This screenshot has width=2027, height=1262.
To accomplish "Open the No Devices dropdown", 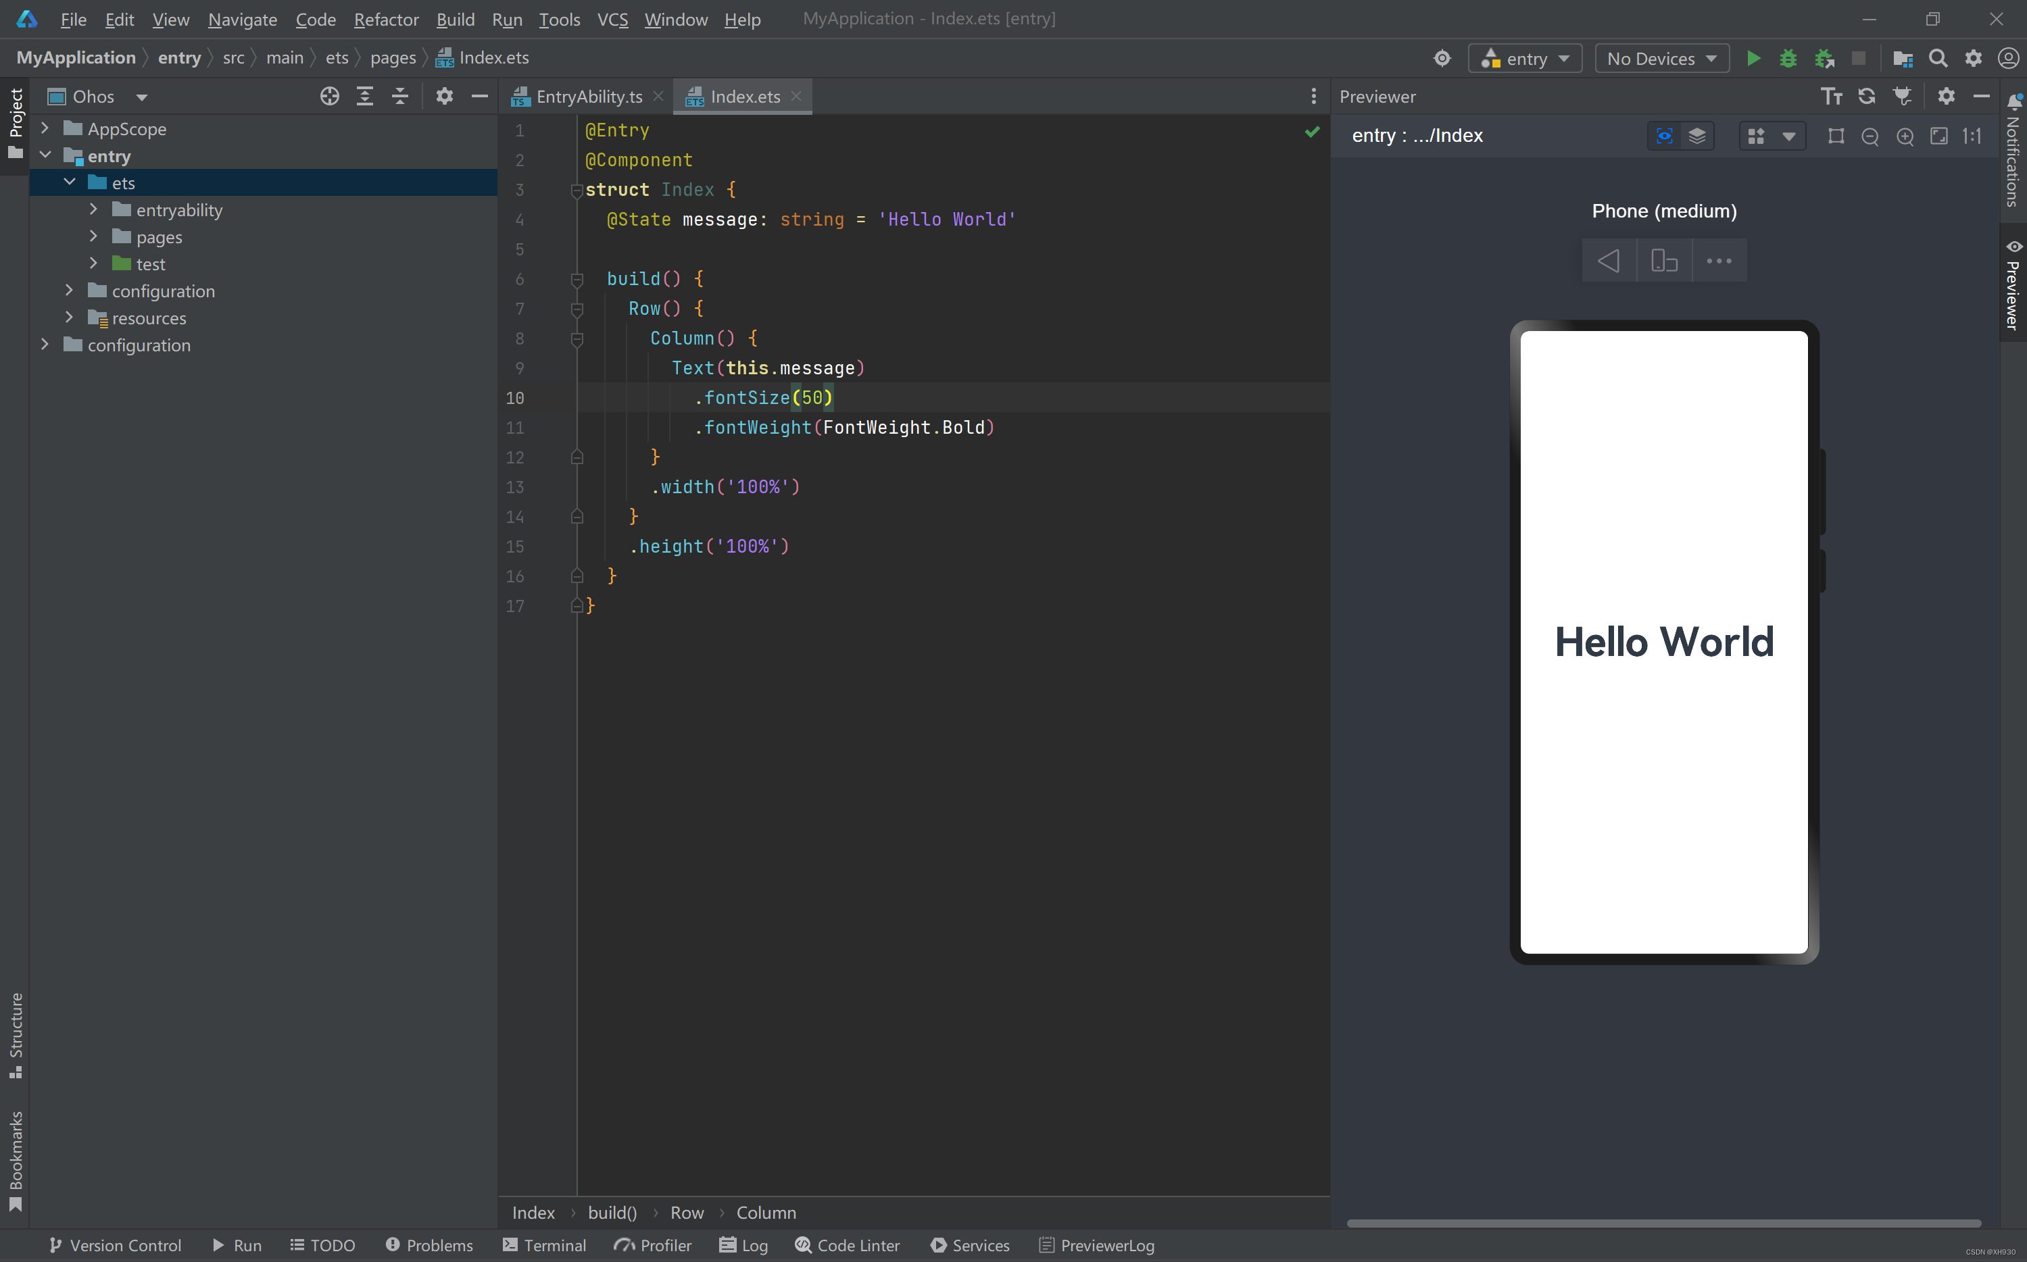I will 1661,58.
